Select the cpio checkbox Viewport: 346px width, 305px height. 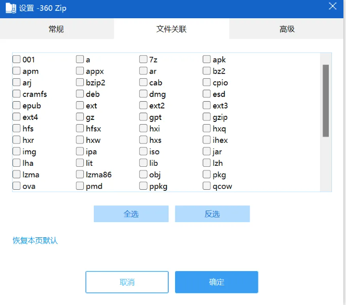(x=206, y=82)
